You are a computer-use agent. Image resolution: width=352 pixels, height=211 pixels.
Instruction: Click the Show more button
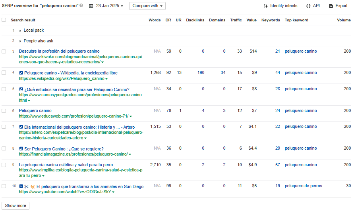coord(15,206)
